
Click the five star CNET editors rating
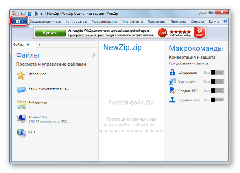coord(180,32)
